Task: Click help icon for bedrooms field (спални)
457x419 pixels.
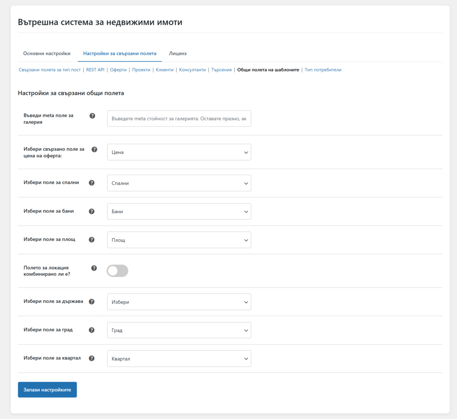Action: click(x=91, y=183)
